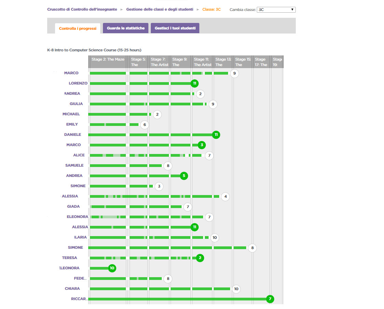Click the Classe: 3C breadcrumb
The image size is (384, 309).
point(211,10)
